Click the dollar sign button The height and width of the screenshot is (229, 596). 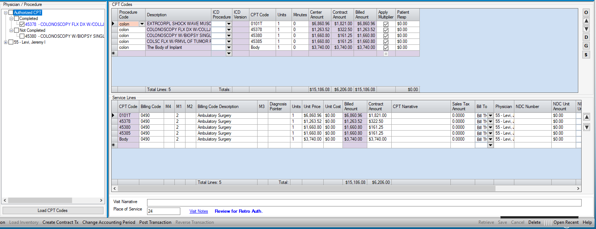tap(586, 55)
